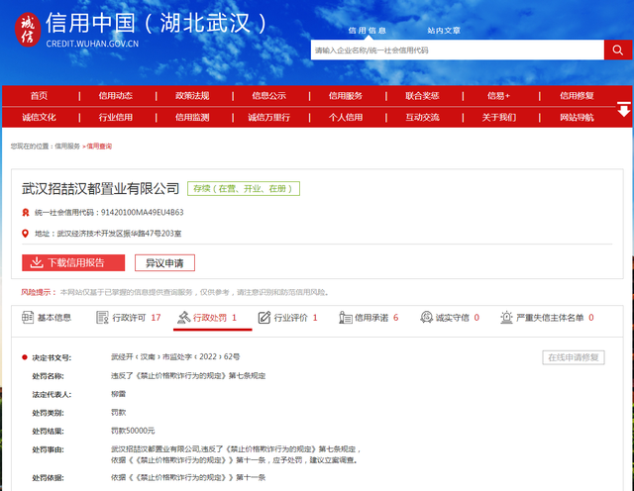
Task: Click the 信用服务 breadcrumb link
Action: (67, 146)
